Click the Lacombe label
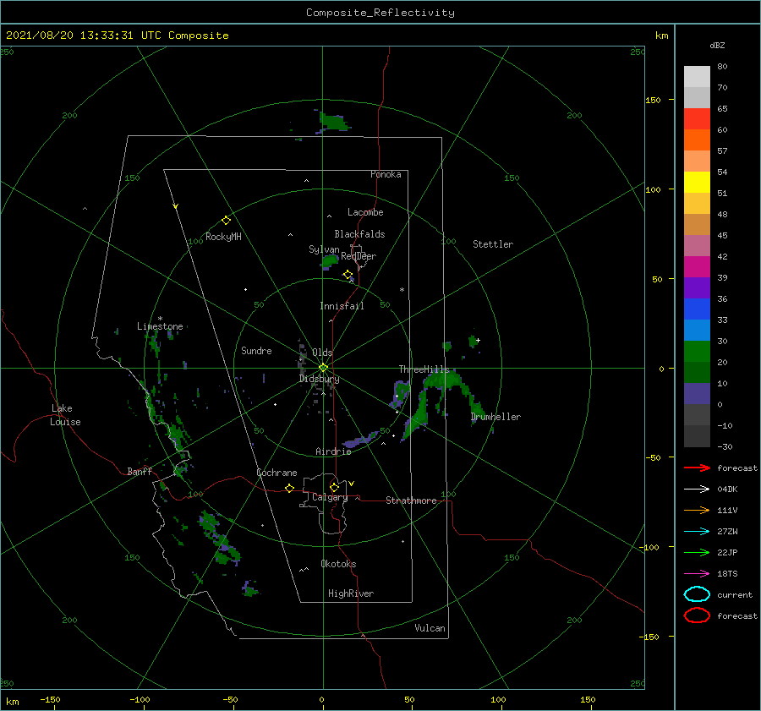The height and width of the screenshot is (711, 761). [365, 212]
